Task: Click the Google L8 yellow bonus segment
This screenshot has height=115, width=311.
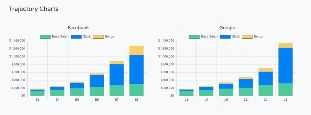Action: tap(285, 45)
